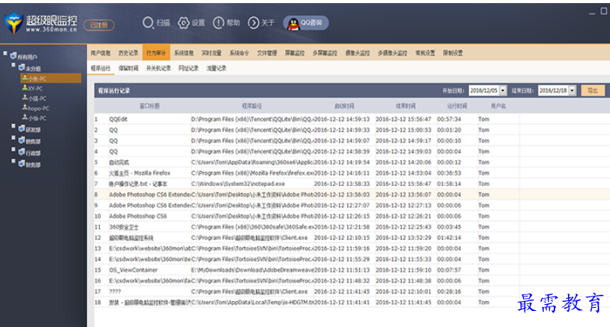Open the 限制设置 tab
610x327 pixels.
pyautogui.click(x=453, y=53)
